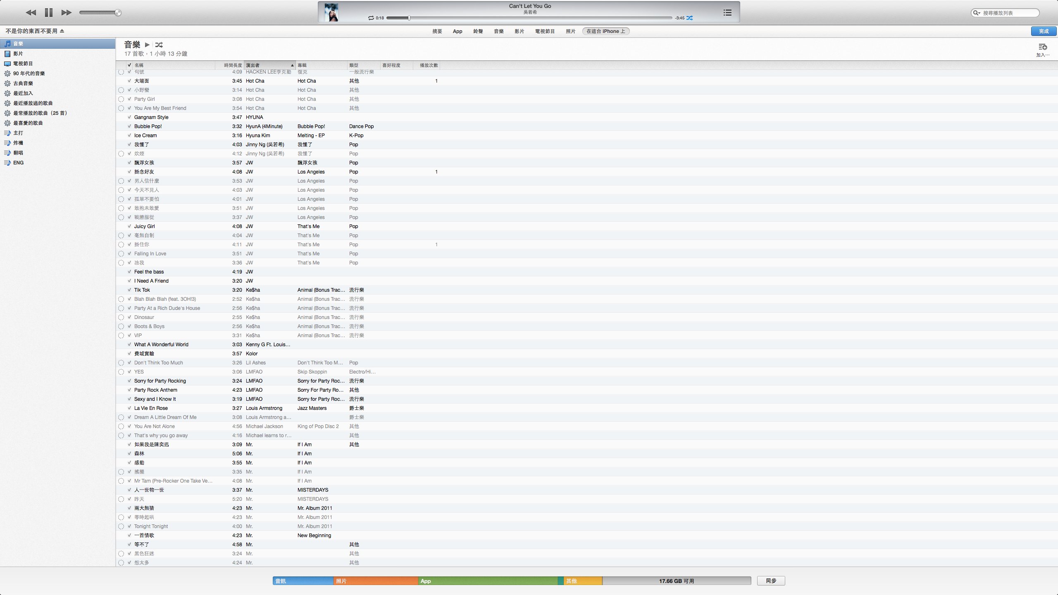Adjust the volume slider knob

pyautogui.click(x=118, y=13)
